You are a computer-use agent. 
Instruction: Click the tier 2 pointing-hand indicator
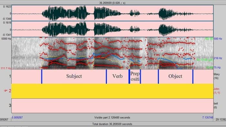coord(6,91)
